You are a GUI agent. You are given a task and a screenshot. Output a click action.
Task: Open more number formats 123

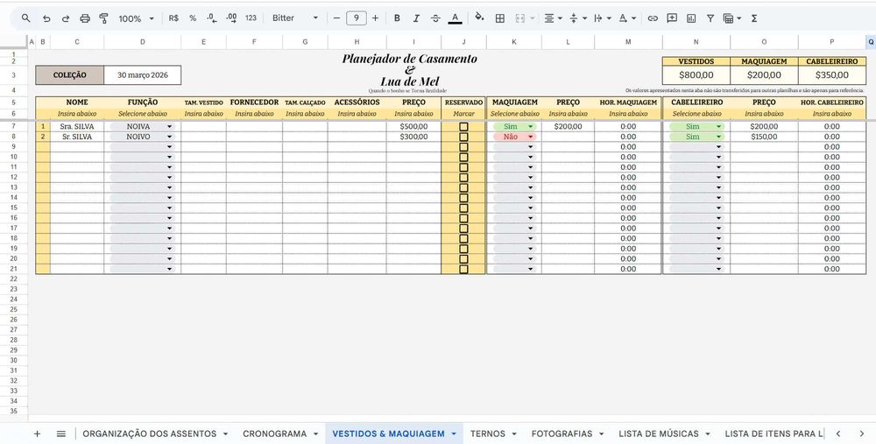[251, 18]
